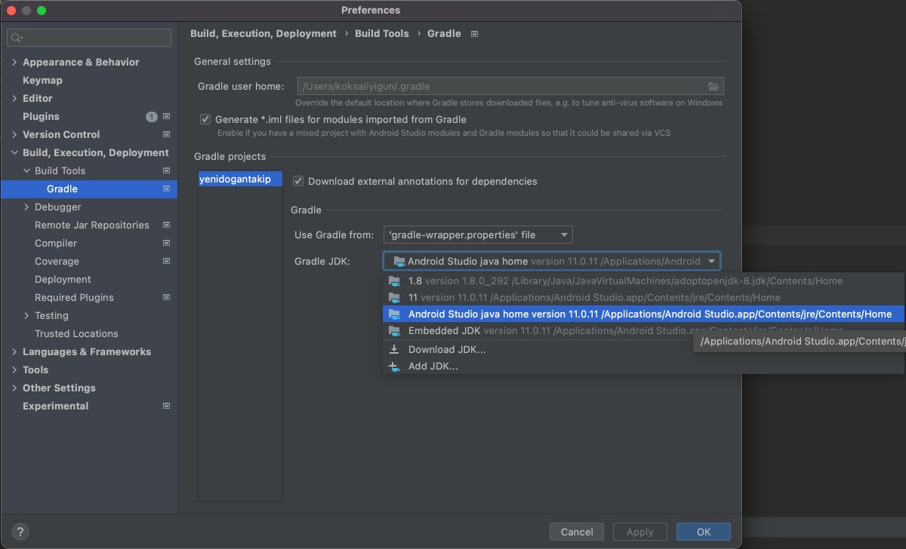Click the add icon next to Add JDK
The image size is (906, 549).
[394, 367]
